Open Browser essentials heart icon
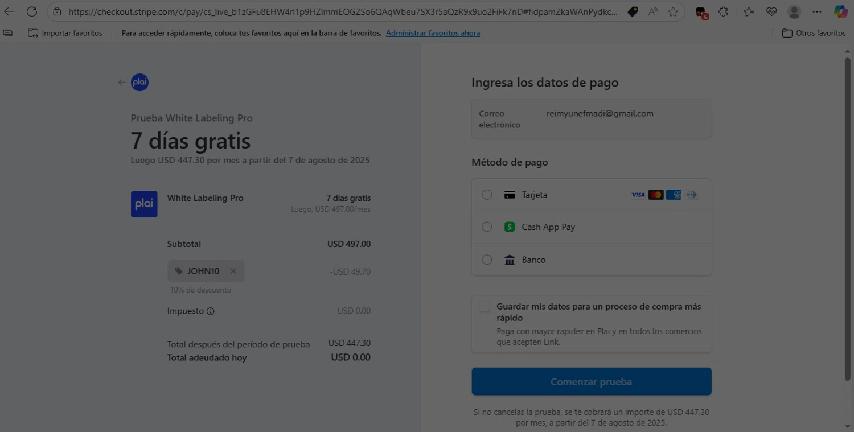 tap(771, 11)
